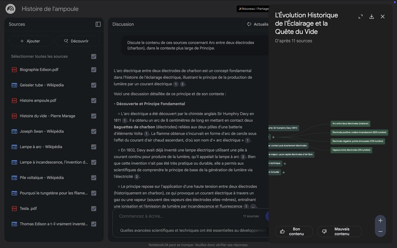Open citation 1 after 'courant électrique'
Image resolution: width=397 pixels, height=248 pixels.
click(176, 84)
